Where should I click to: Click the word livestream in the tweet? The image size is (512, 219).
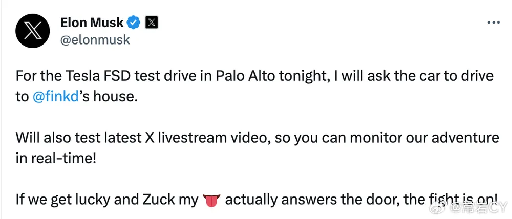tap(192, 138)
